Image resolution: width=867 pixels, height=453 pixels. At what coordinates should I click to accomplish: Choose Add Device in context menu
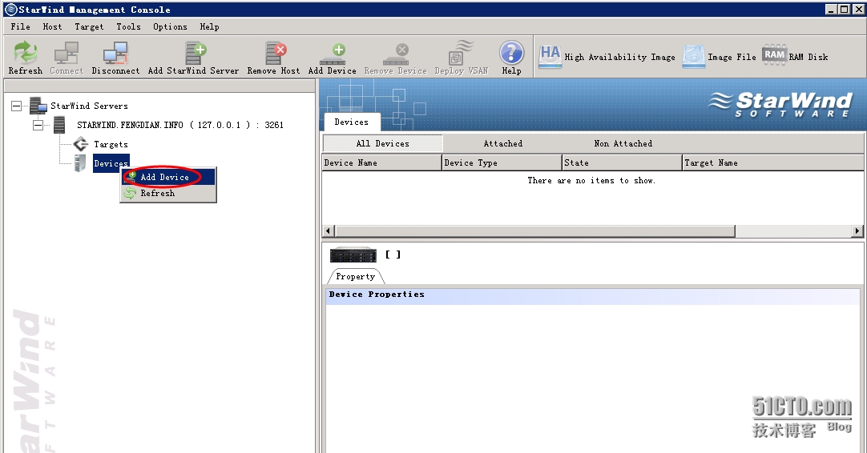(x=168, y=177)
